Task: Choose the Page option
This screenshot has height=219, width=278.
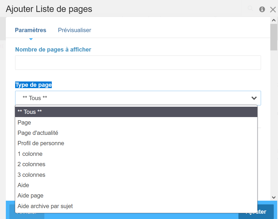Action: point(136,123)
